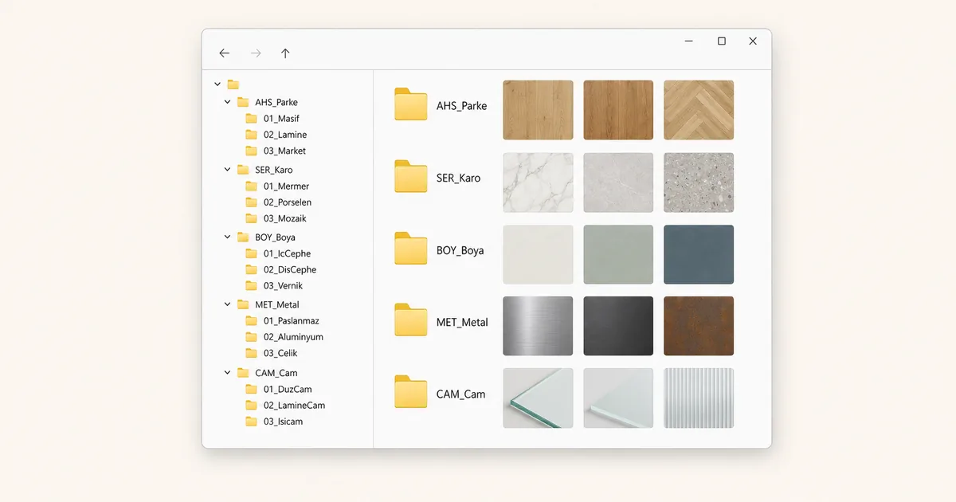Image resolution: width=956 pixels, height=502 pixels.
Task: Click the BOY_Boya folder icon in tree
Action: [x=243, y=237]
